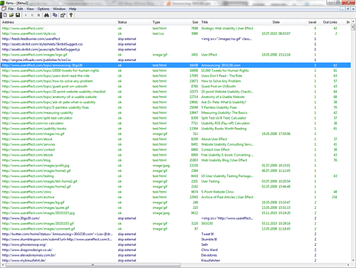The image size is (356, 268).
Task: Open the View menu
Action: pos(30,9)
